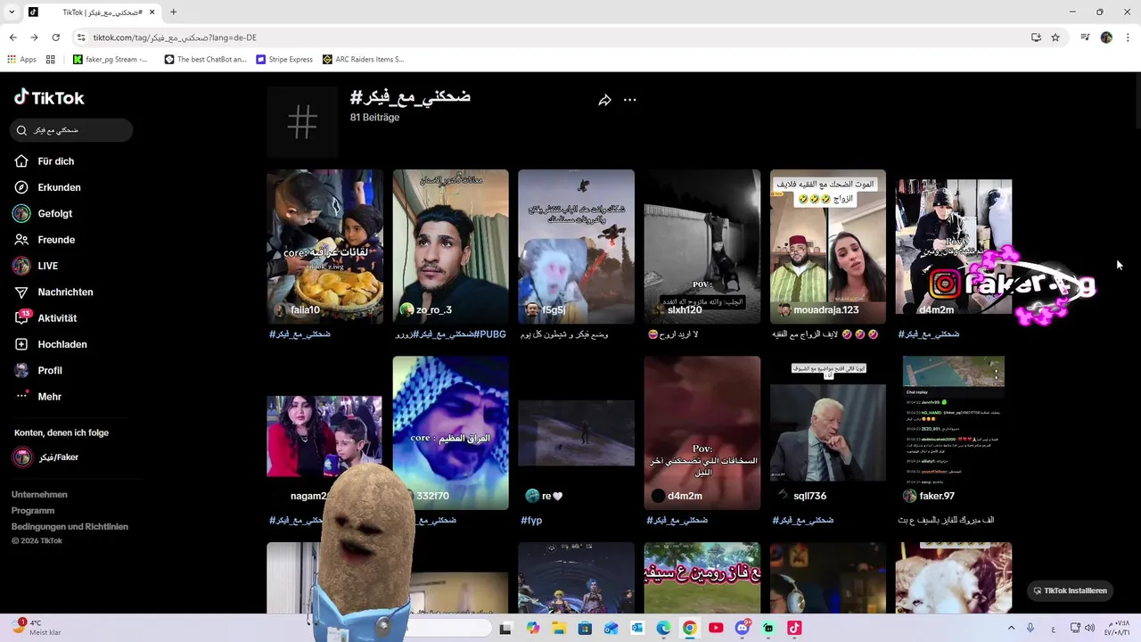Screen dimensions: 1141x642
Task: Open the weather widget showing 4°C
Action: (36, 627)
